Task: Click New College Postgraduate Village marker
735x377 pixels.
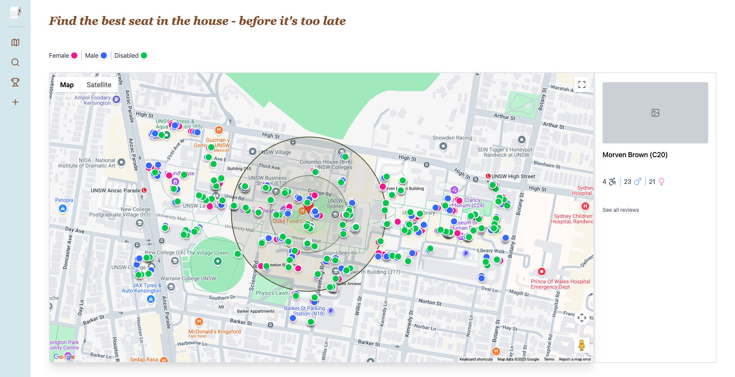Action: tap(140, 224)
